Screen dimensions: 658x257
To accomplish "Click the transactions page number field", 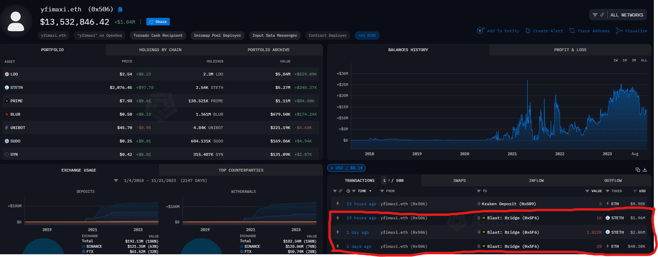I will coord(384,180).
